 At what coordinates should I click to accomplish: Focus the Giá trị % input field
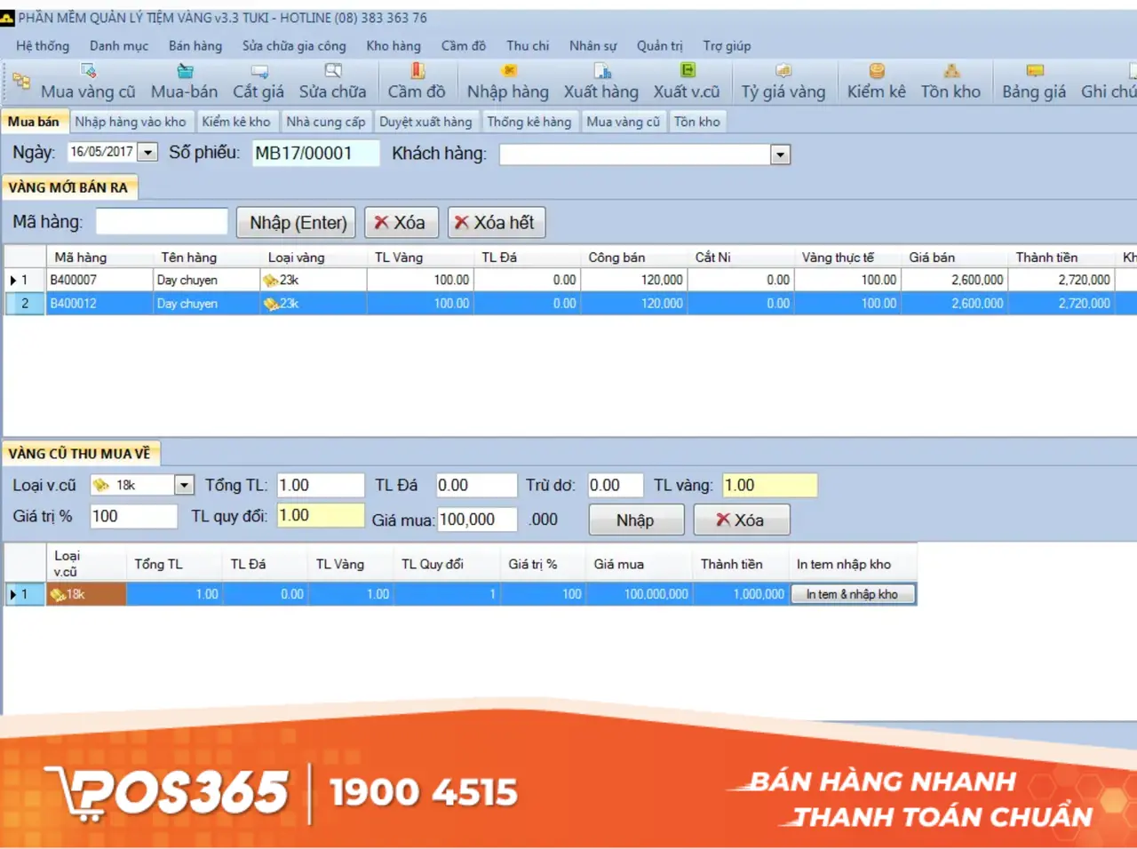tap(133, 516)
